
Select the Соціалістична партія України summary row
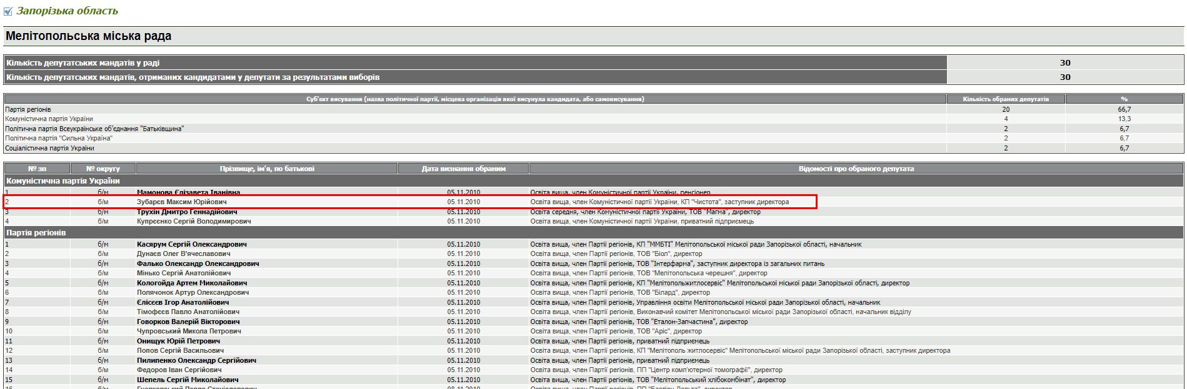(x=49, y=148)
